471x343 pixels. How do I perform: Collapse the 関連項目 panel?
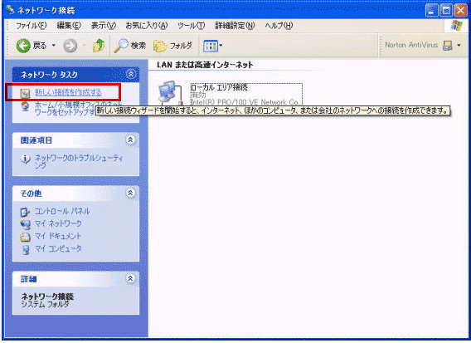coord(130,140)
